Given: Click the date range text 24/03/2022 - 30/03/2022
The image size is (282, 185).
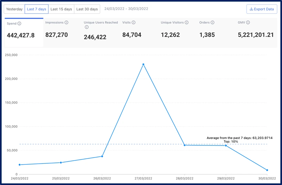Looking at the screenshot, I should 126,9.
